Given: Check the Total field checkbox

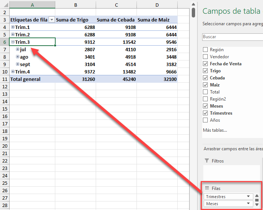Looking at the screenshot, I should coord(205,92).
